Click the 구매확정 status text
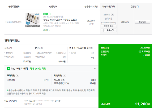This screenshot has height=108, width=154. 125,22
